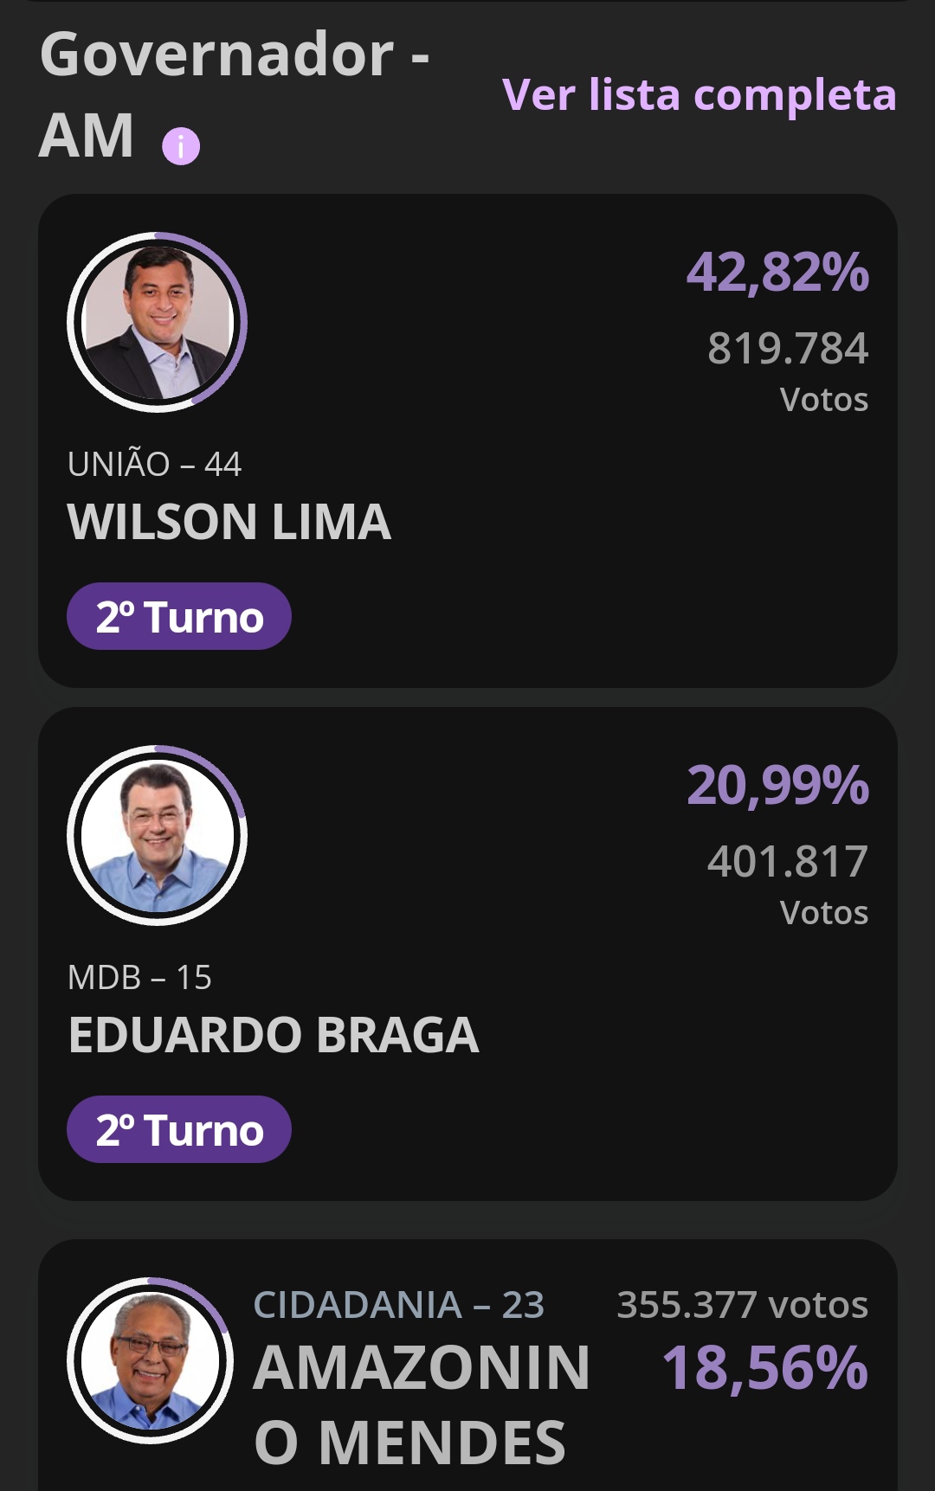Click the candidate name of the 18,56% card
The image size is (935, 1491).
422,1404
